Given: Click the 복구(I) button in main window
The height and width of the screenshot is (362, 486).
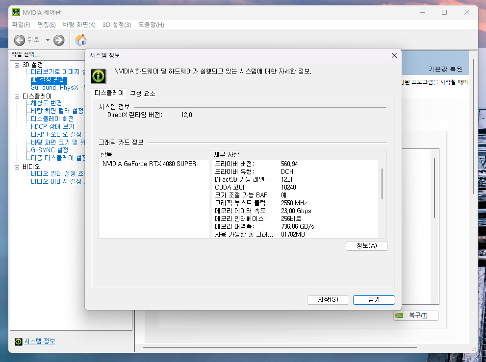Looking at the screenshot, I should (x=416, y=315).
